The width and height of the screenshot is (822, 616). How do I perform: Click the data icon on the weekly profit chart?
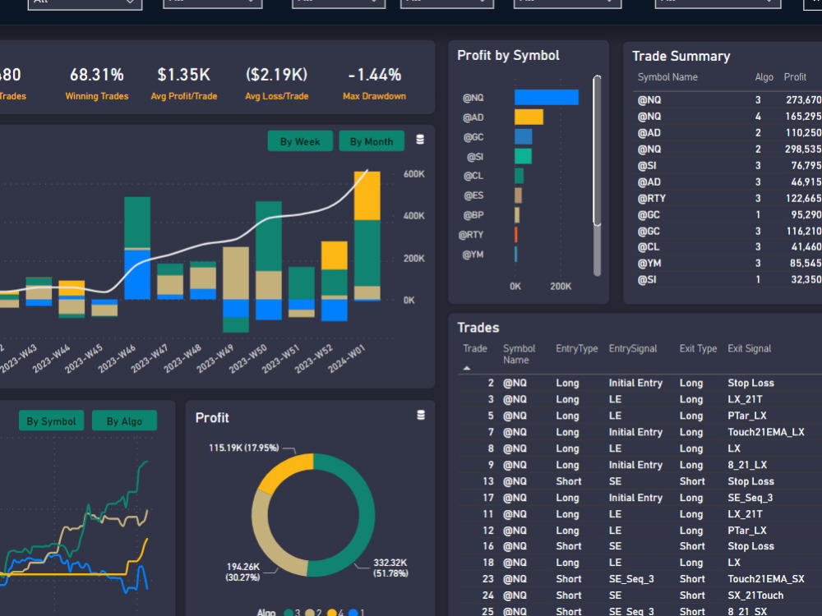[x=420, y=140]
